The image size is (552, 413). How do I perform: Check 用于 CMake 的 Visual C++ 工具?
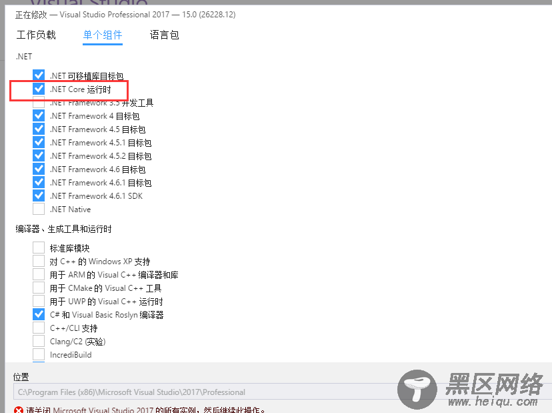39,288
